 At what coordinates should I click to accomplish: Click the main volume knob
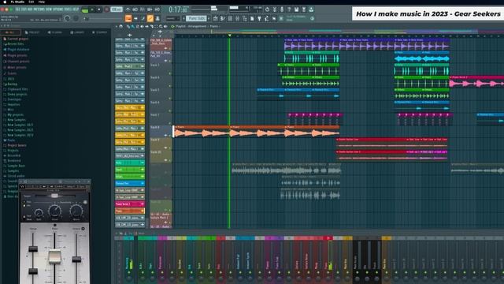(x=67, y=19)
